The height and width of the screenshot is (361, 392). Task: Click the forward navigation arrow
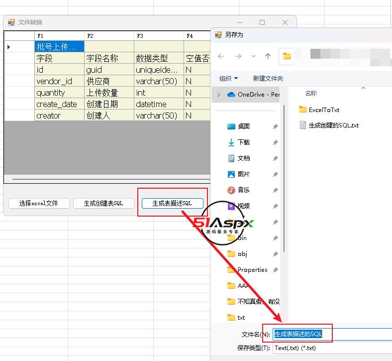238,56
